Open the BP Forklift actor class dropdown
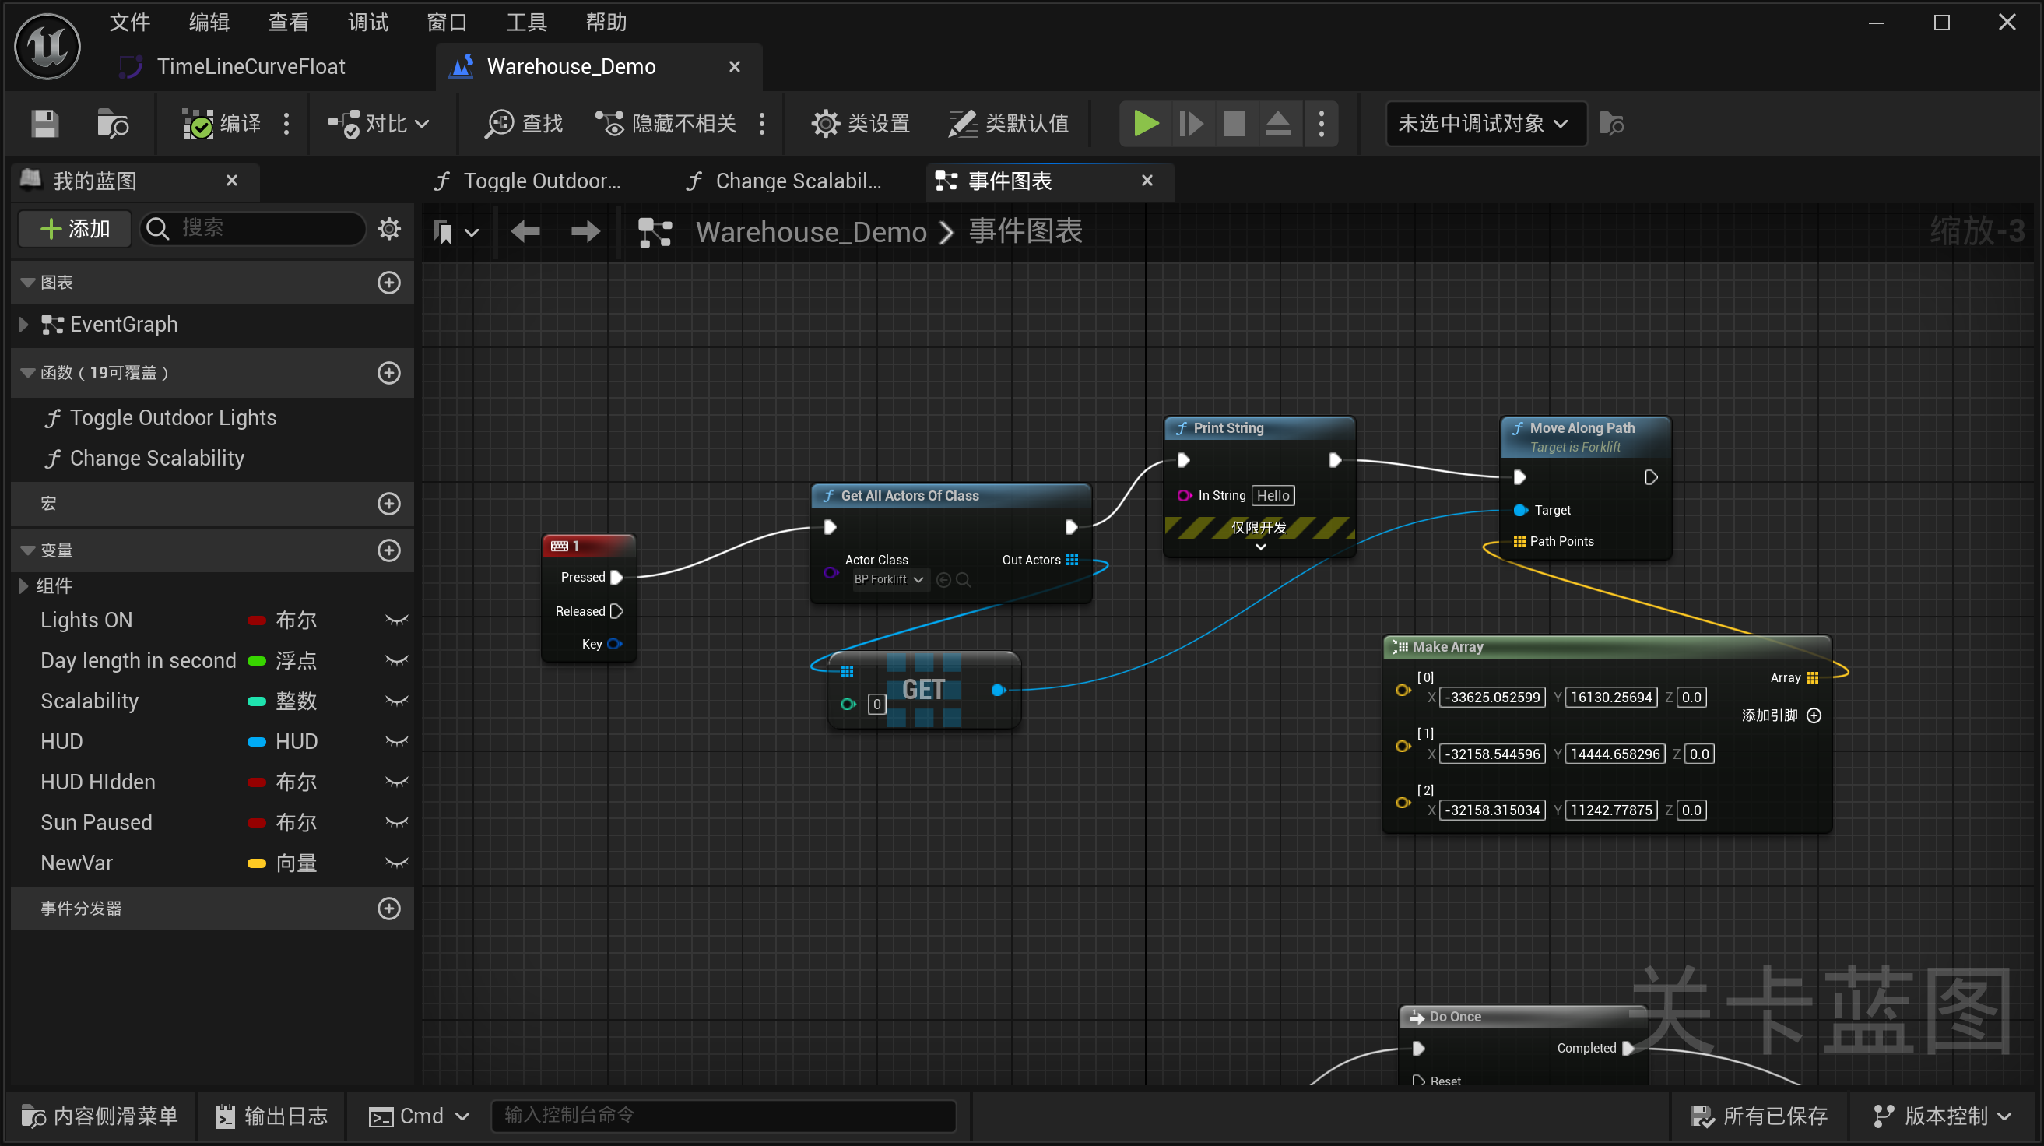 (889, 579)
